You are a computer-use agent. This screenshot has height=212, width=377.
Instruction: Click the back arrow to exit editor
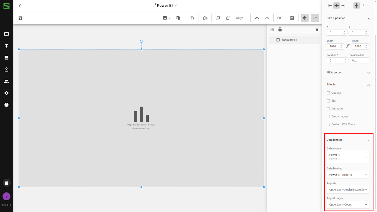click(20, 6)
